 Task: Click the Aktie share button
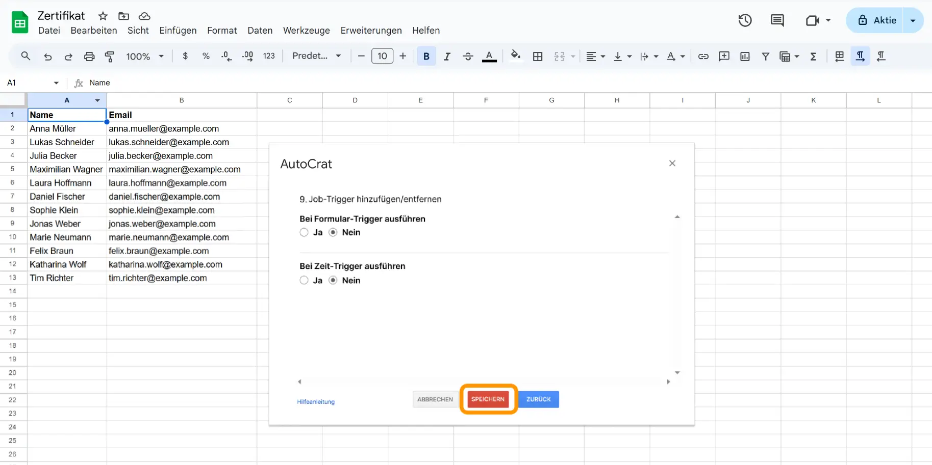coord(875,20)
